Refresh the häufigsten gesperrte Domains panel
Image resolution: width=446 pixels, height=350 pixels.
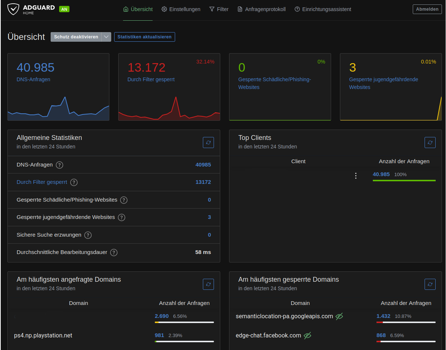tap(430, 284)
